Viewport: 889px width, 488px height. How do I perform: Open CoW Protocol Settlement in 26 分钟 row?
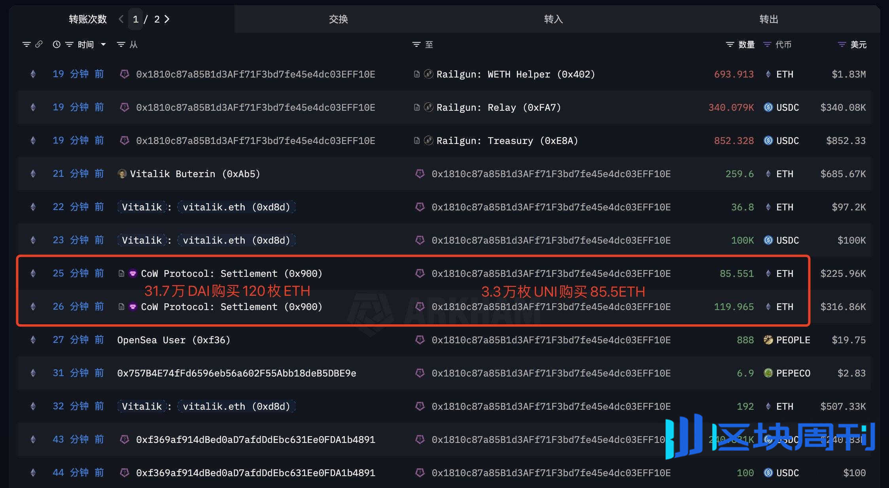[x=232, y=307]
